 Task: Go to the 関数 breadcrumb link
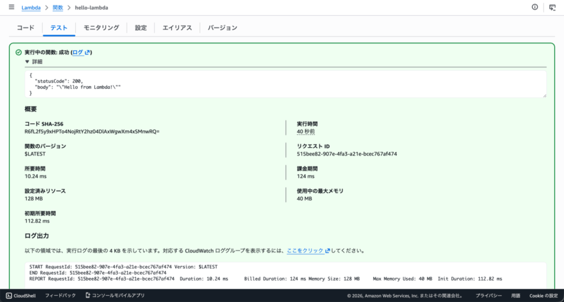(57, 8)
